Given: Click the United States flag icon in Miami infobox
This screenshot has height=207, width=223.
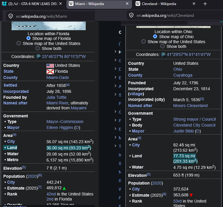Looking at the screenshot, I should [50, 66].
